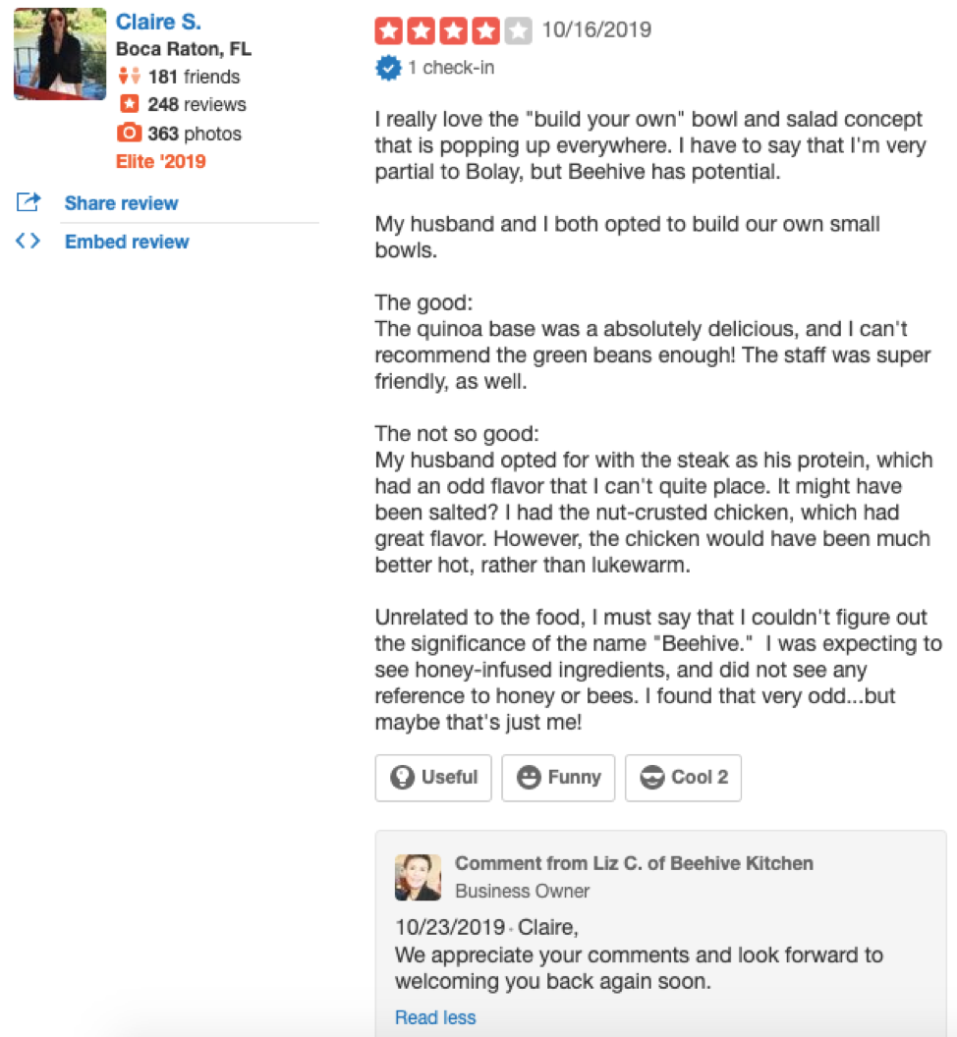Click the star icon beside 248 reviews
Viewport: 957px width, 1037px height.
(129, 104)
